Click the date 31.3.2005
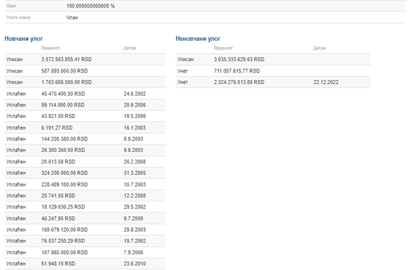Image resolution: width=410 pixels, height=270 pixels. click(x=135, y=173)
